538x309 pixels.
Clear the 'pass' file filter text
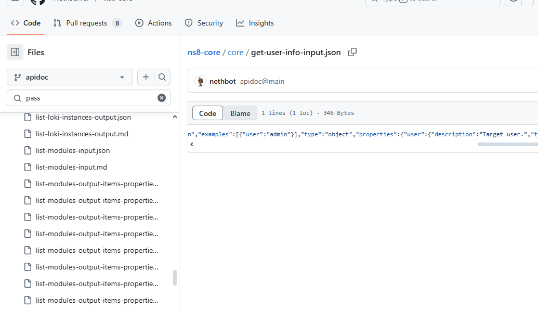[162, 98]
